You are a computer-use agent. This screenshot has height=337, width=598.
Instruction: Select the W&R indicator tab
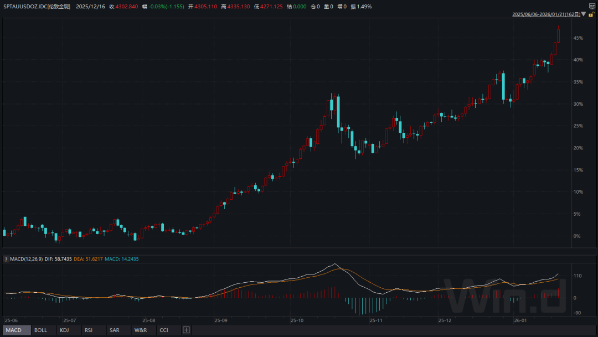141,330
